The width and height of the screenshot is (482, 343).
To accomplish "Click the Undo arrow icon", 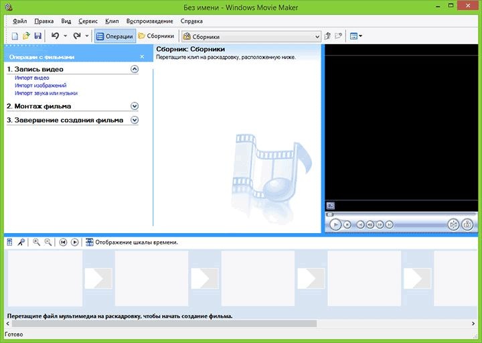I will pos(55,36).
